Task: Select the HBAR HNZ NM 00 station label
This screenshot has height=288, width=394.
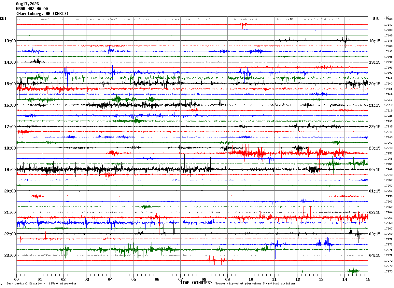Action: [32, 9]
